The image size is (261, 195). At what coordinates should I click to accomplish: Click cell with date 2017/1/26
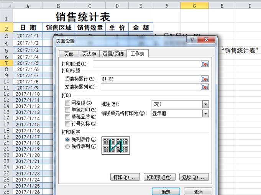pyautogui.click(x=28, y=192)
